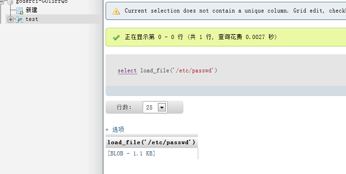
Task: Click the vertical divider between the panels
Action: pyautogui.click(x=103, y=87)
